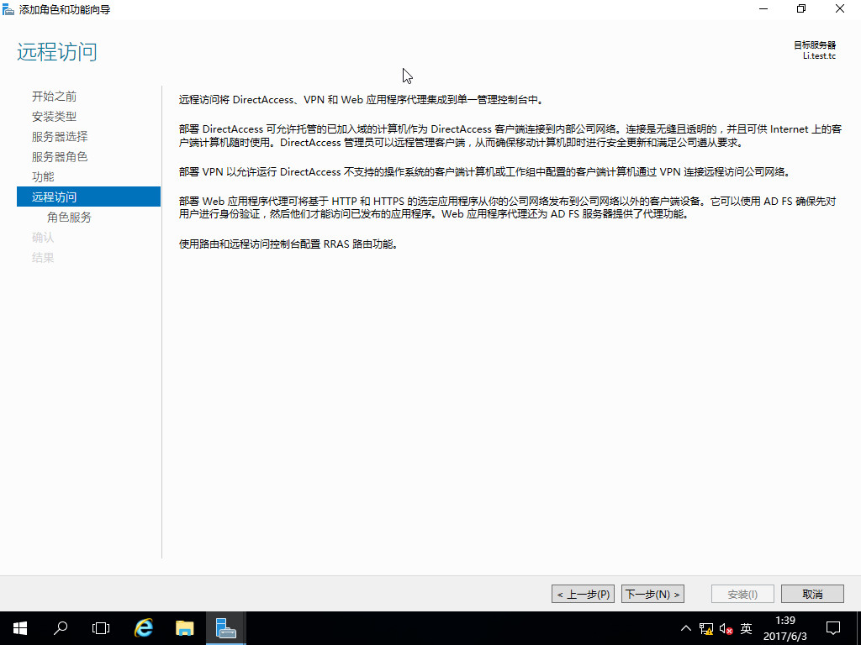Screen dimensions: 861x645
Task: Open 角色服务 sub-step
Action: (x=69, y=218)
